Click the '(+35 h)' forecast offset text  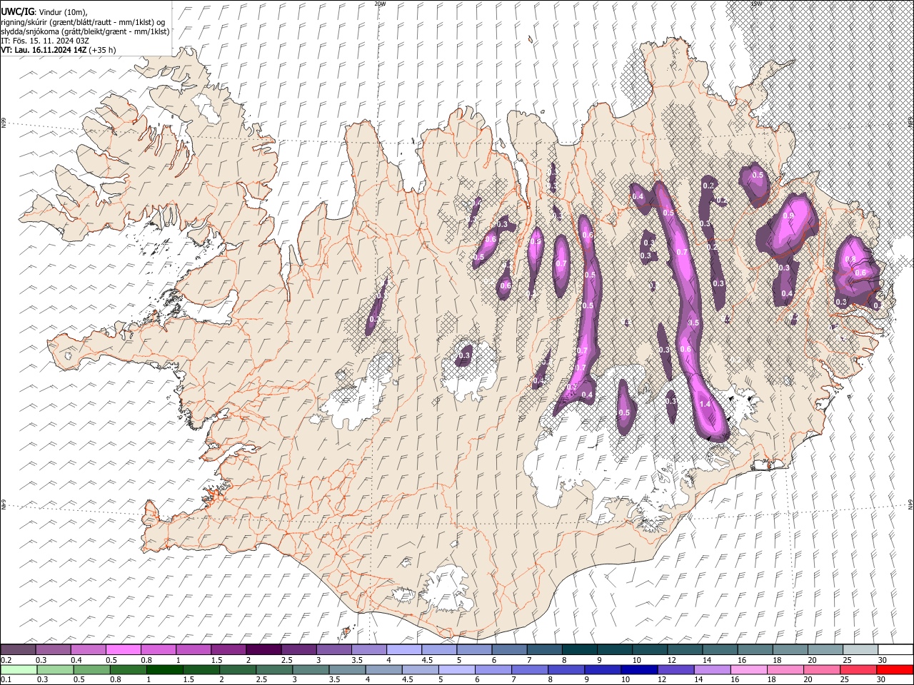pos(103,50)
